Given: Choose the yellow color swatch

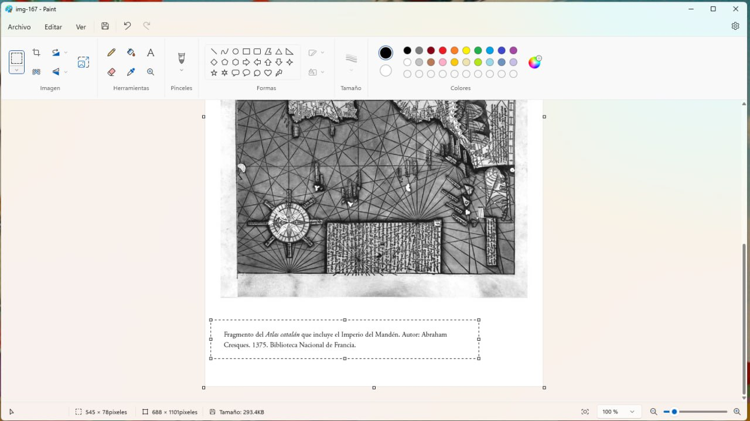Looking at the screenshot, I should click(466, 51).
